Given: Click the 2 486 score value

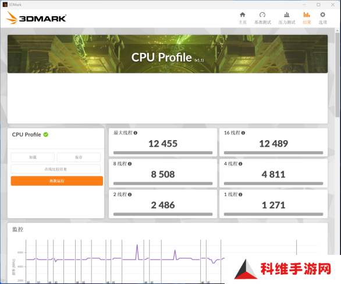Looking at the screenshot, I should tap(163, 205).
